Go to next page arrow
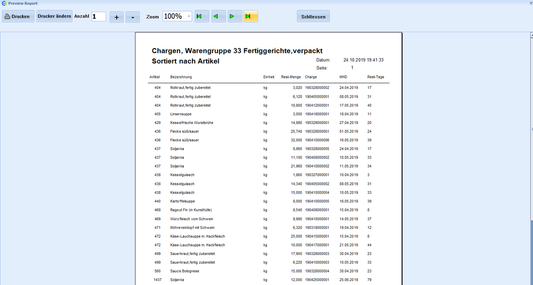The height and width of the screenshot is (285, 533). 235,16
